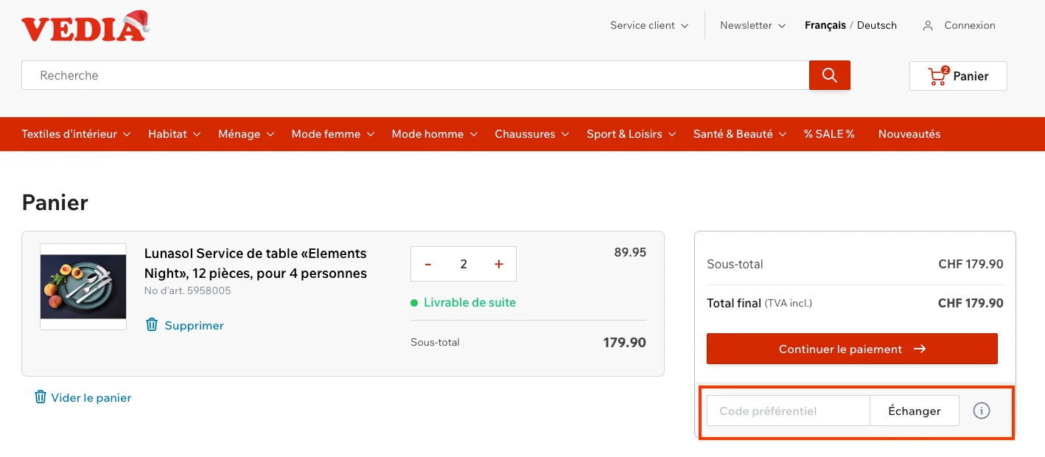Click the trash icon next to Vider le panier
Screen dimensions: 1045x457
pos(41,397)
